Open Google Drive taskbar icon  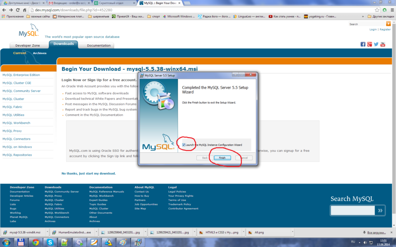[x=108, y=242]
